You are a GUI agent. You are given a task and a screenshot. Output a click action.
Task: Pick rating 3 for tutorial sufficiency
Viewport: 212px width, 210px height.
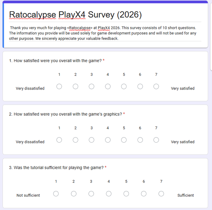[91, 194]
